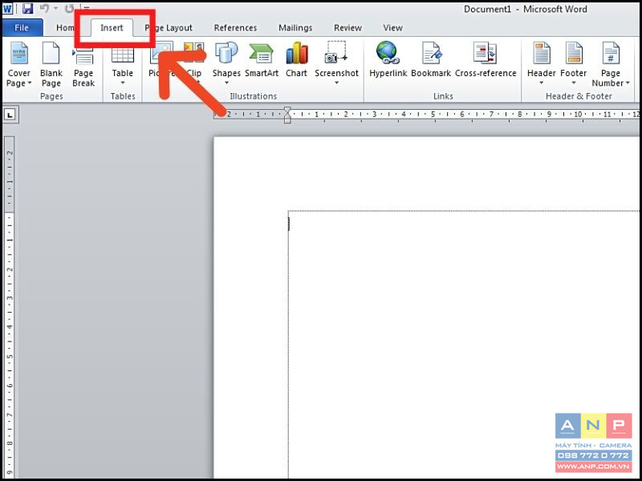Insert a Blank Page
The width and height of the screenshot is (642, 481).
coord(51,65)
